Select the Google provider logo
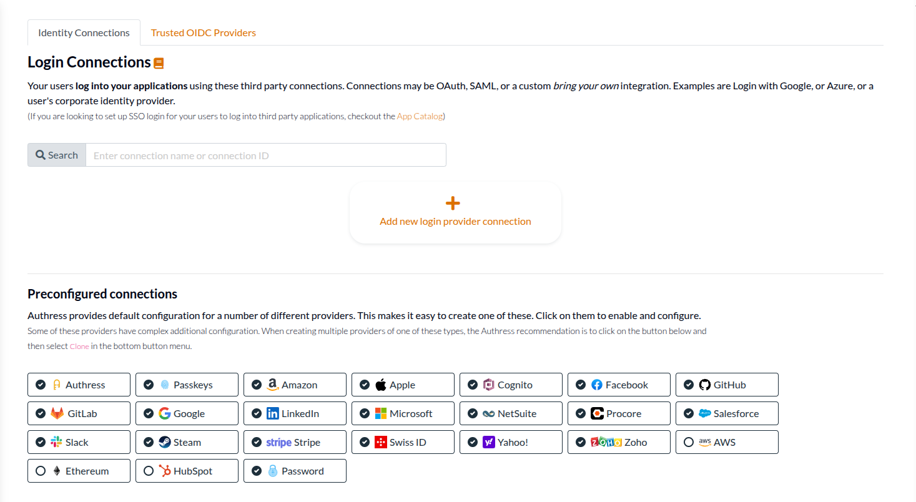 165,413
